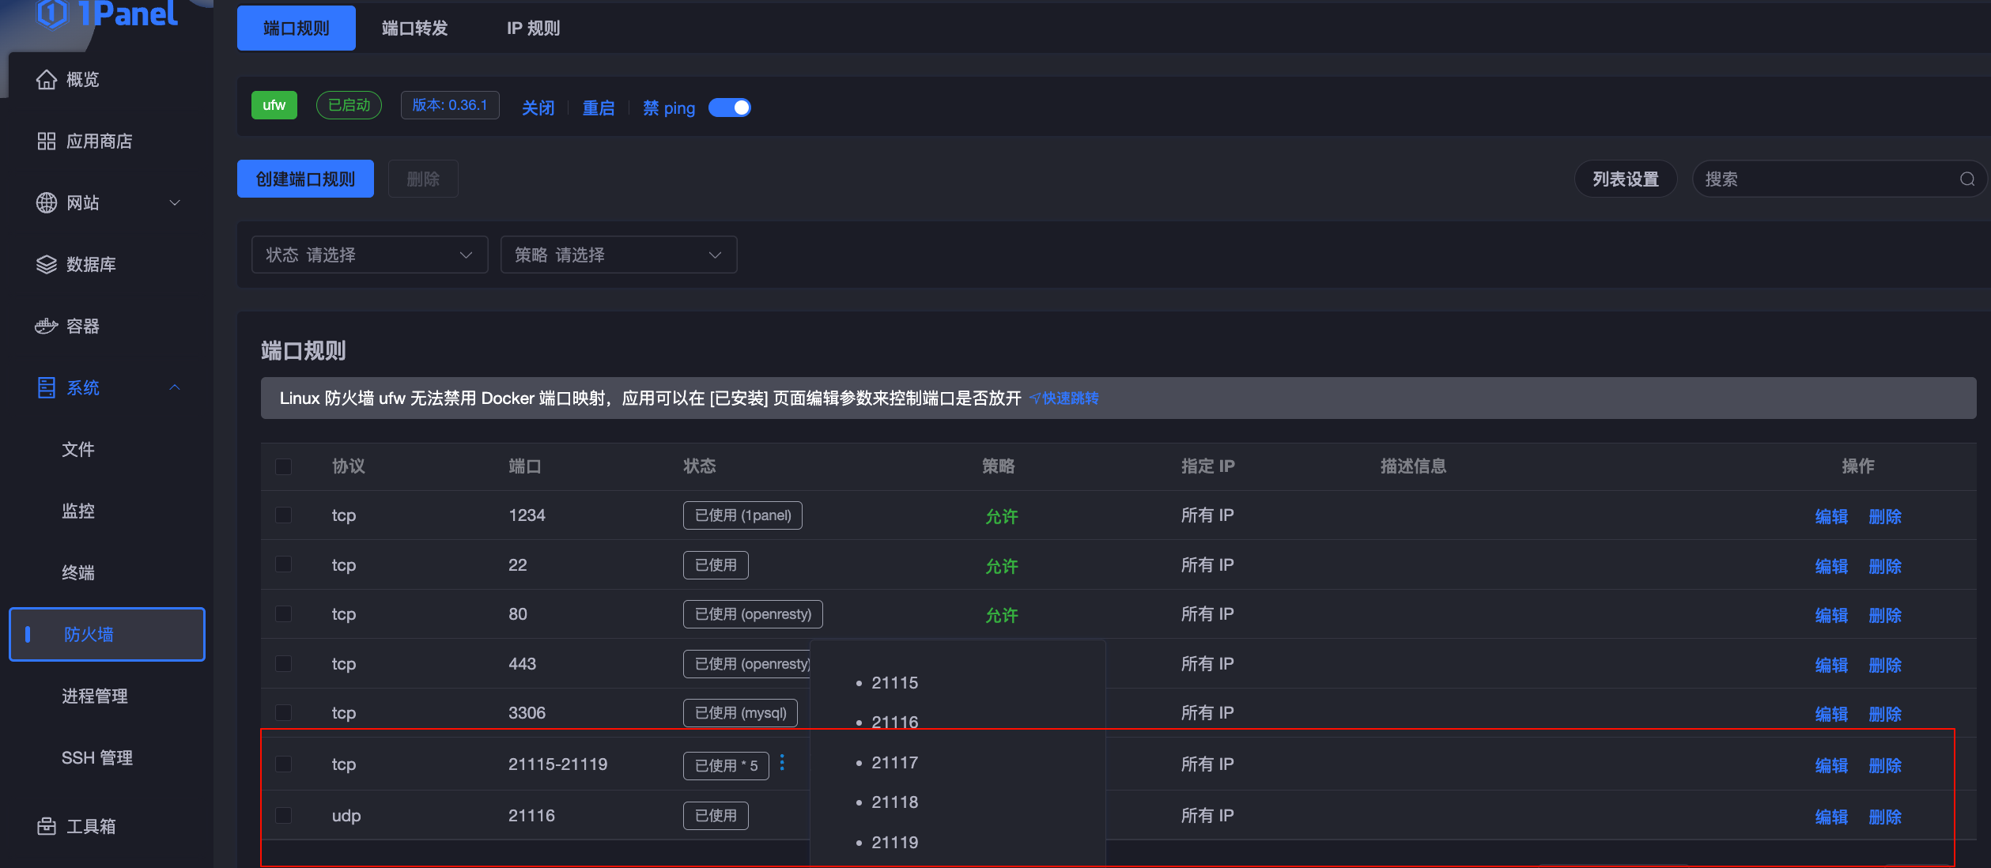
Task: Open the three-dot menu beside 已使用 * 5
Action: click(x=782, y=763)
